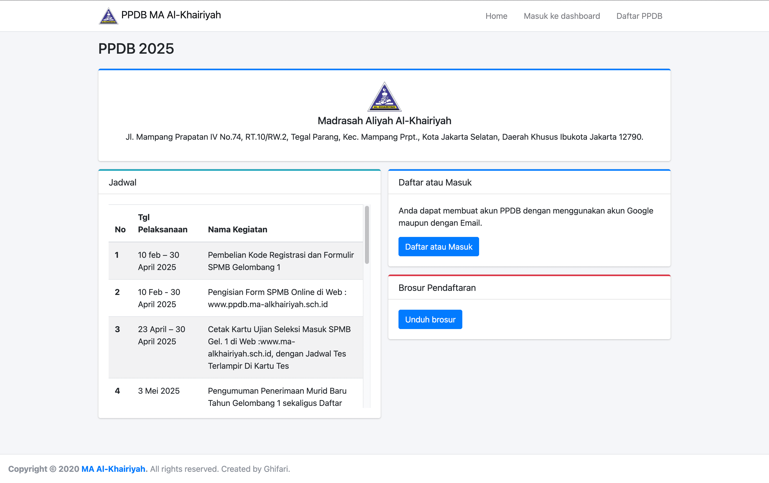
Task: Click row number 4 in Jadwal table
Action: coord(117,391)
